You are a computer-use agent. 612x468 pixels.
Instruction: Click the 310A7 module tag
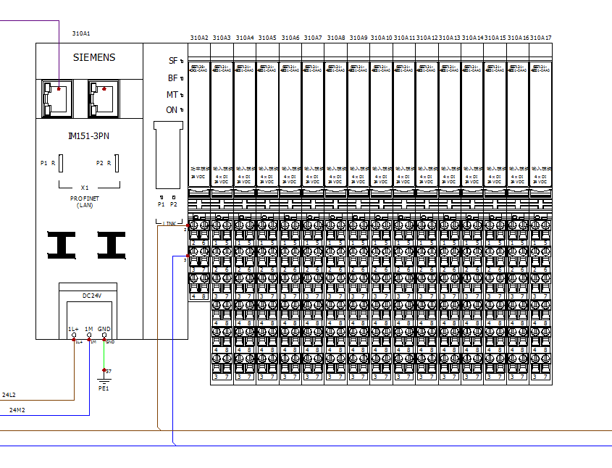tap(313, 38)
